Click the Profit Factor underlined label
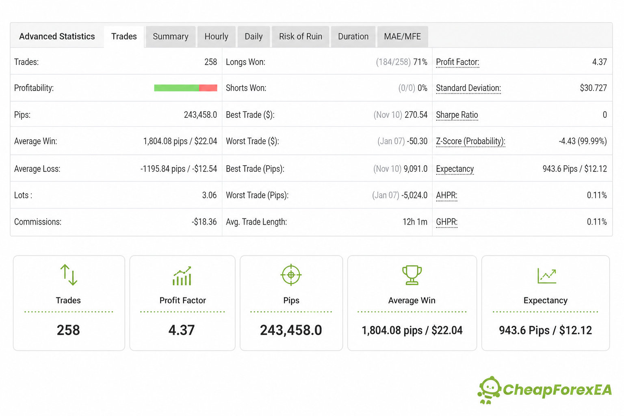 point(457,62)
